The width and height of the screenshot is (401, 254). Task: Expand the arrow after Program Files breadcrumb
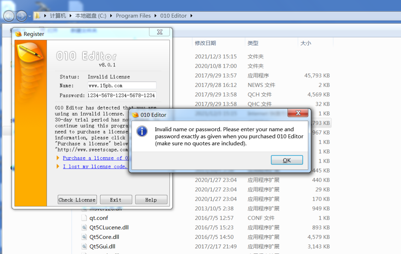click(155, 16)
